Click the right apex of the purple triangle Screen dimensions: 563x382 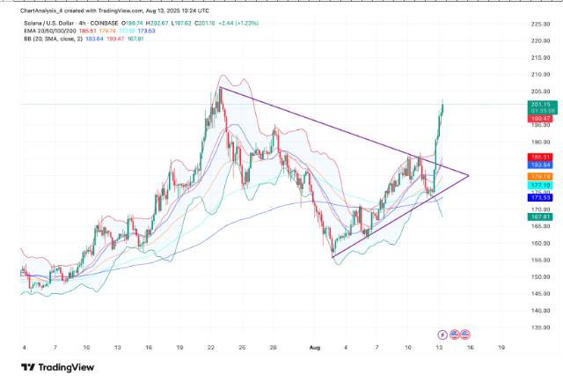click(469, 175)
